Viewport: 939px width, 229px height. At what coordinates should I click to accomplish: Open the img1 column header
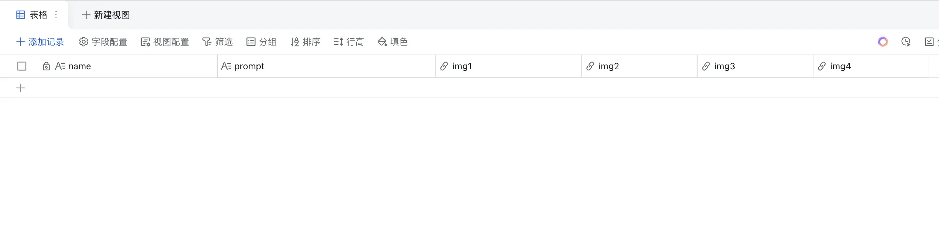click(462, 66)
